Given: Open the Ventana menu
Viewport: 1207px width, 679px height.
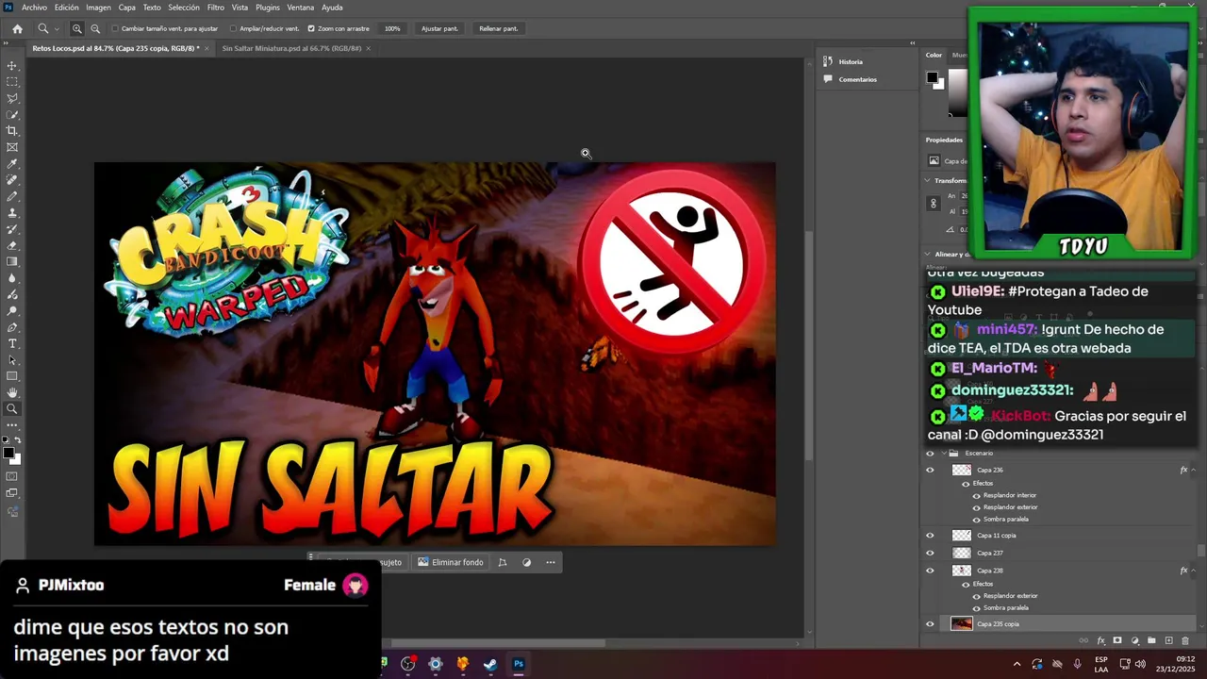Looking at the screenshot, I should (301, 8).
